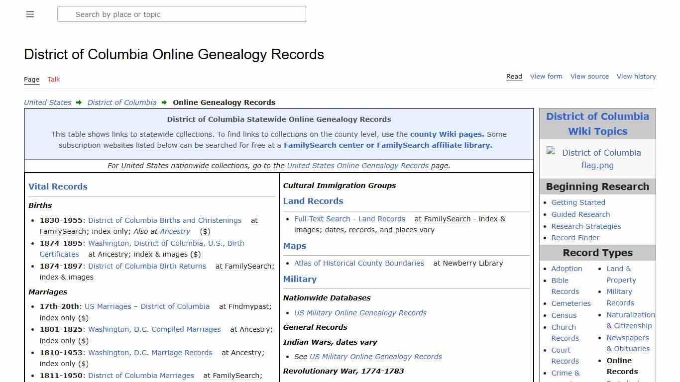Open Atlas of Historical County Boundaries

pos(358,263)
